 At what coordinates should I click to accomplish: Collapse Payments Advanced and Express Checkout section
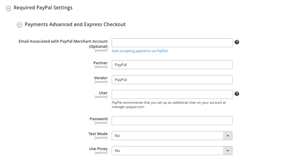(19, 25)
